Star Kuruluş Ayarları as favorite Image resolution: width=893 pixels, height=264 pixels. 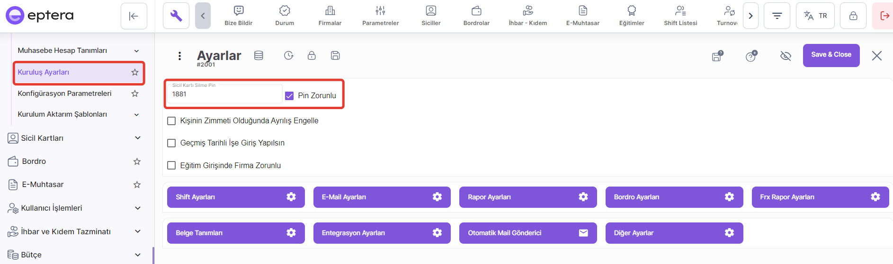(135, 72)
